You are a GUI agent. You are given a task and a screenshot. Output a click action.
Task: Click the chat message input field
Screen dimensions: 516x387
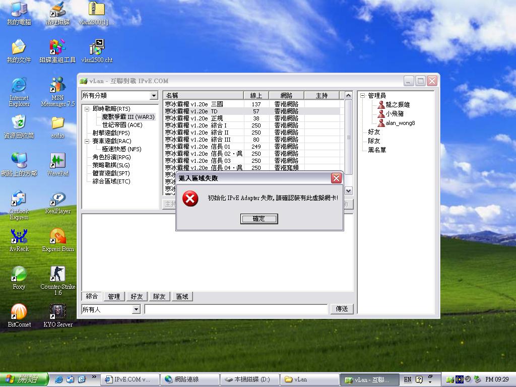pyautogui.click(x=236, y=309)
